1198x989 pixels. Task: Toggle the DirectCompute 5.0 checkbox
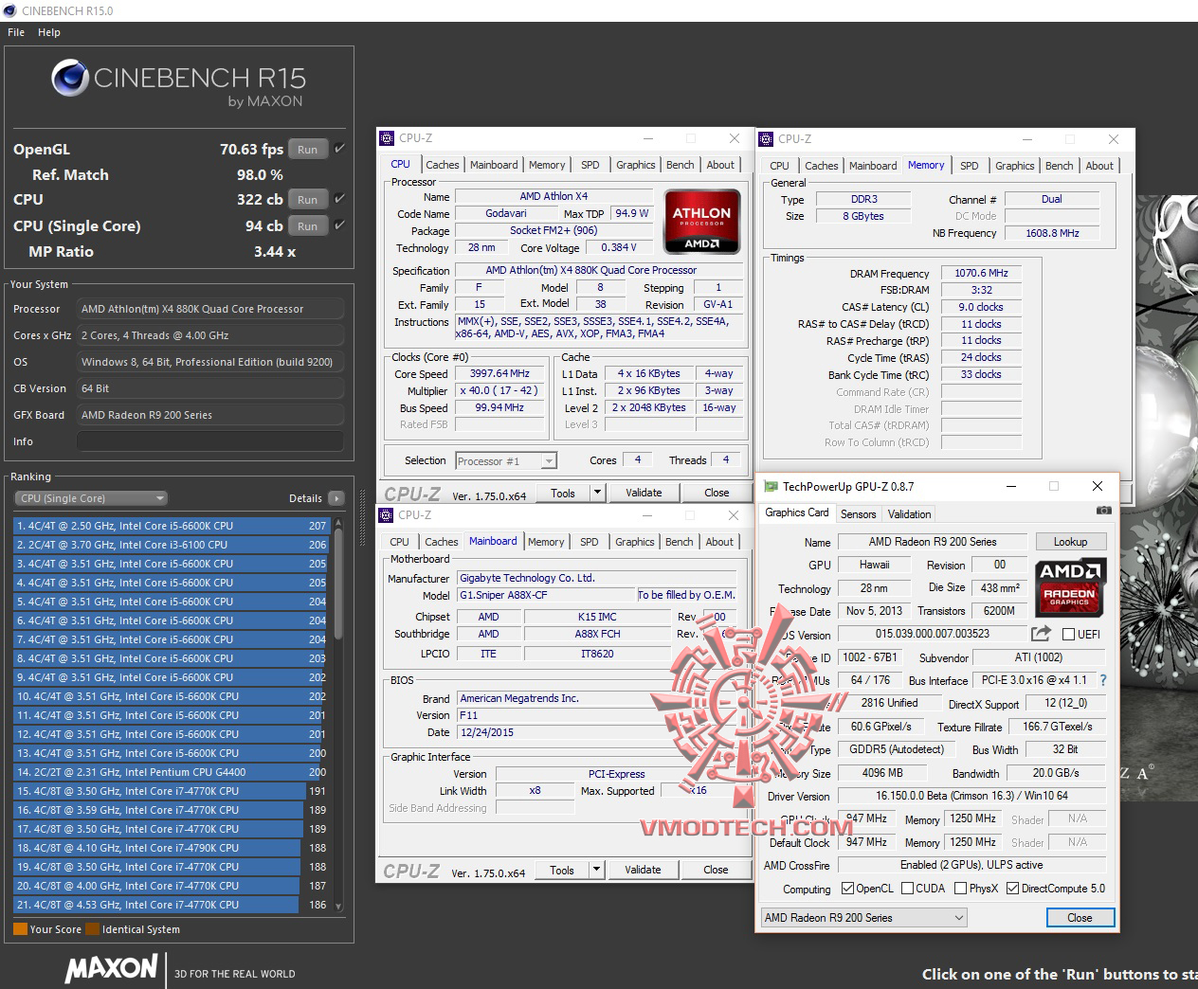point(1013,889)
